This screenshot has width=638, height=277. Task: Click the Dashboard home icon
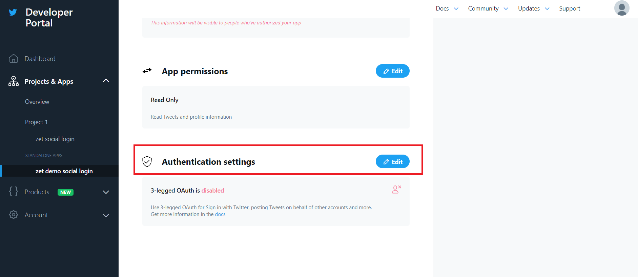point(14,59)
